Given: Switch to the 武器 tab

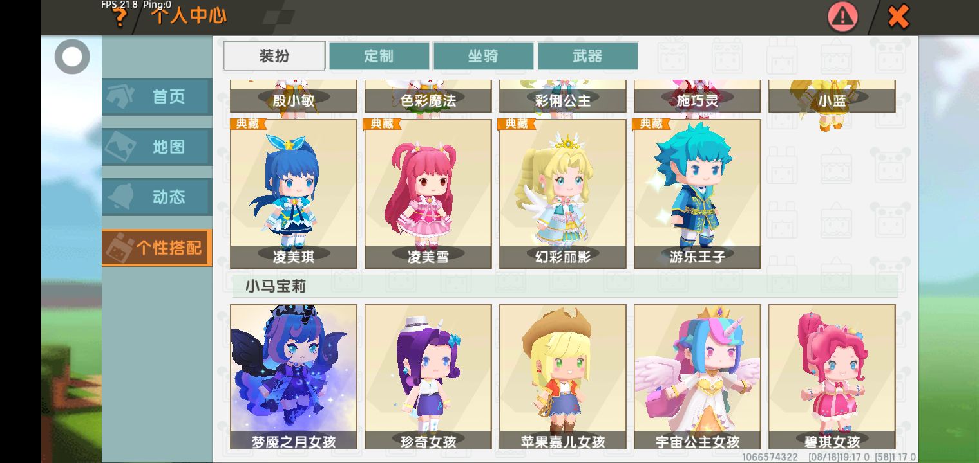Looking at the screenshot, I should coord(587,56).
